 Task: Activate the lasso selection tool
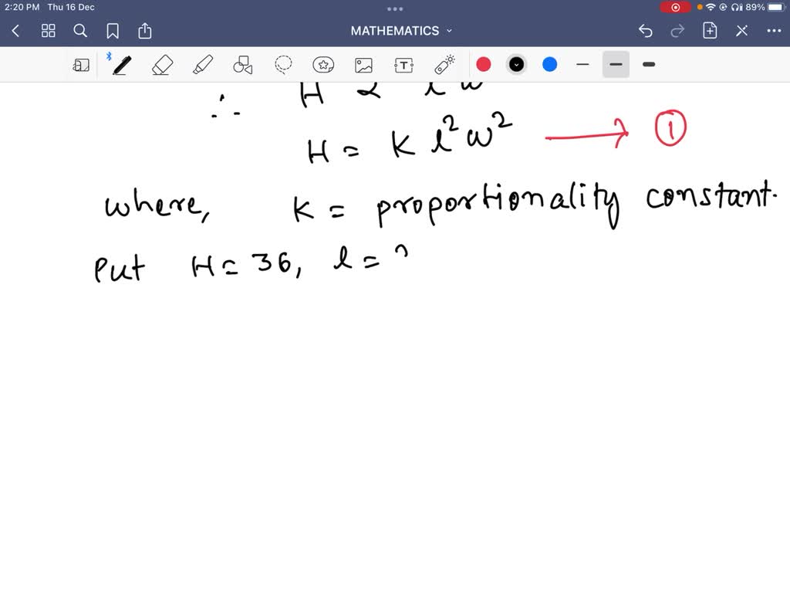pos(283,65)
